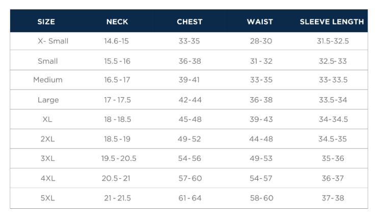Select neck value 19.5 - 20.5
This screenshot has width=379, height=221.
tap(119, 158)
